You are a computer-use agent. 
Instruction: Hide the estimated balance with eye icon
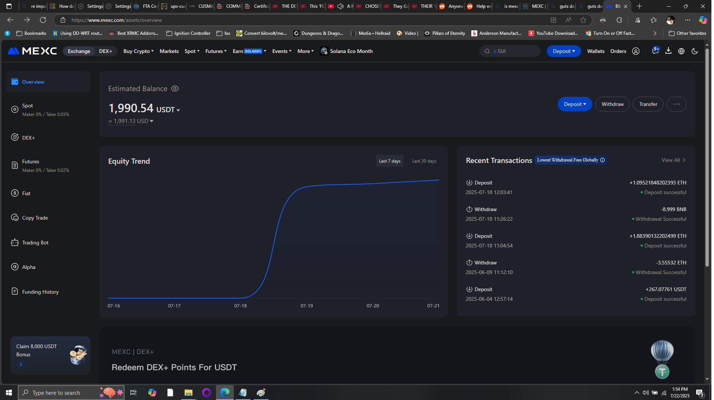pyautogui.click(x=175, y=89)
